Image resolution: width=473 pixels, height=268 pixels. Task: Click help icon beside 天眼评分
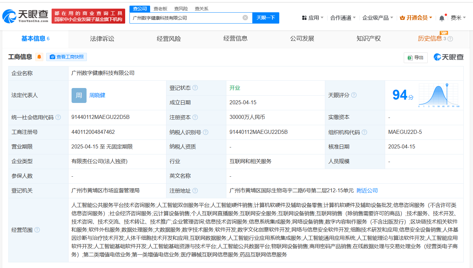(354, 95)
